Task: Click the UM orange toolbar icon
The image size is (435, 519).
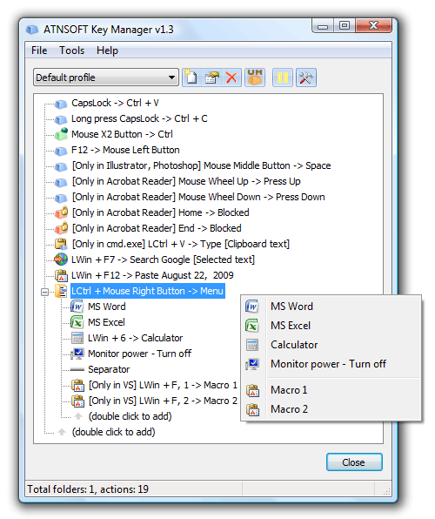Action: click(255, 78)
